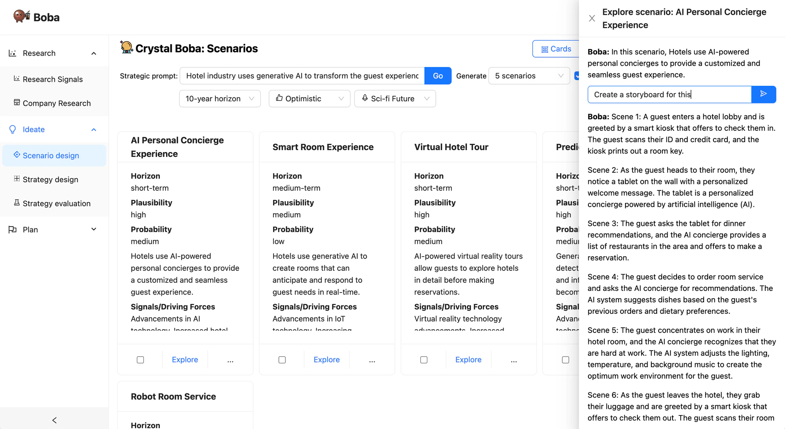Click the Boba logo icon
This screenshot has height=429, width=785.
21,16
